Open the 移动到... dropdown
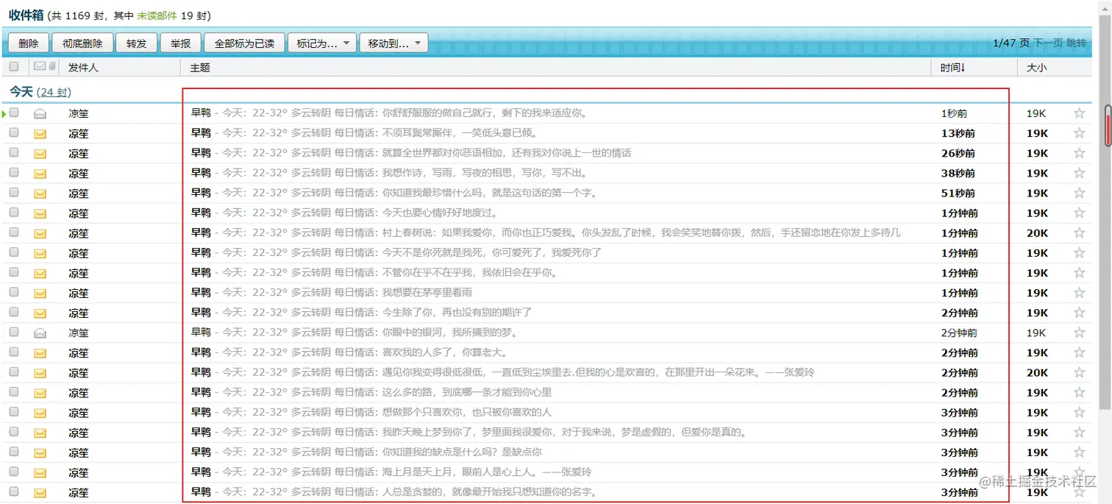Viewport: 1112px width, 504px height. coord(393,43)
